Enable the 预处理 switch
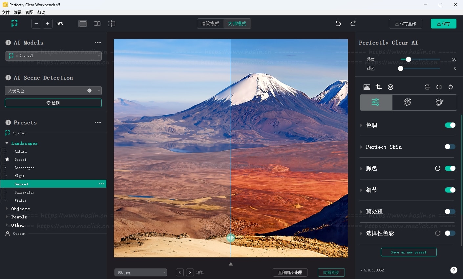This screenshot has width=463, height=279. pyautogui.click(x=450, y=212)
